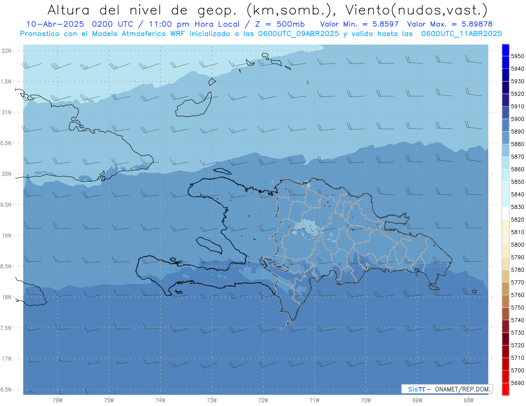
Task: Pick the cream swatch between 5810 and 5820
Action: 505,226
